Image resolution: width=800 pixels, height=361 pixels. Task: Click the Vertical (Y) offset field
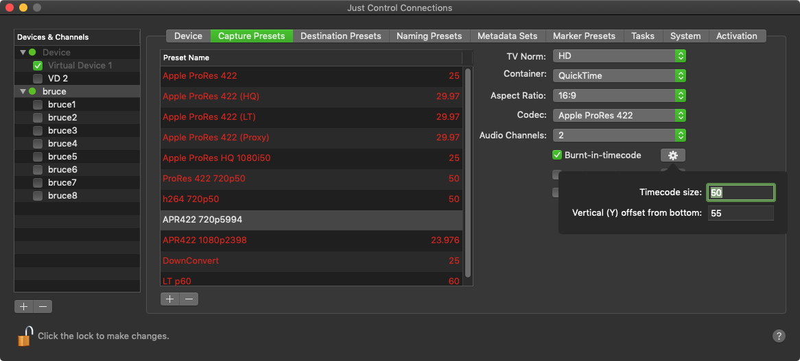pos(741,213)
